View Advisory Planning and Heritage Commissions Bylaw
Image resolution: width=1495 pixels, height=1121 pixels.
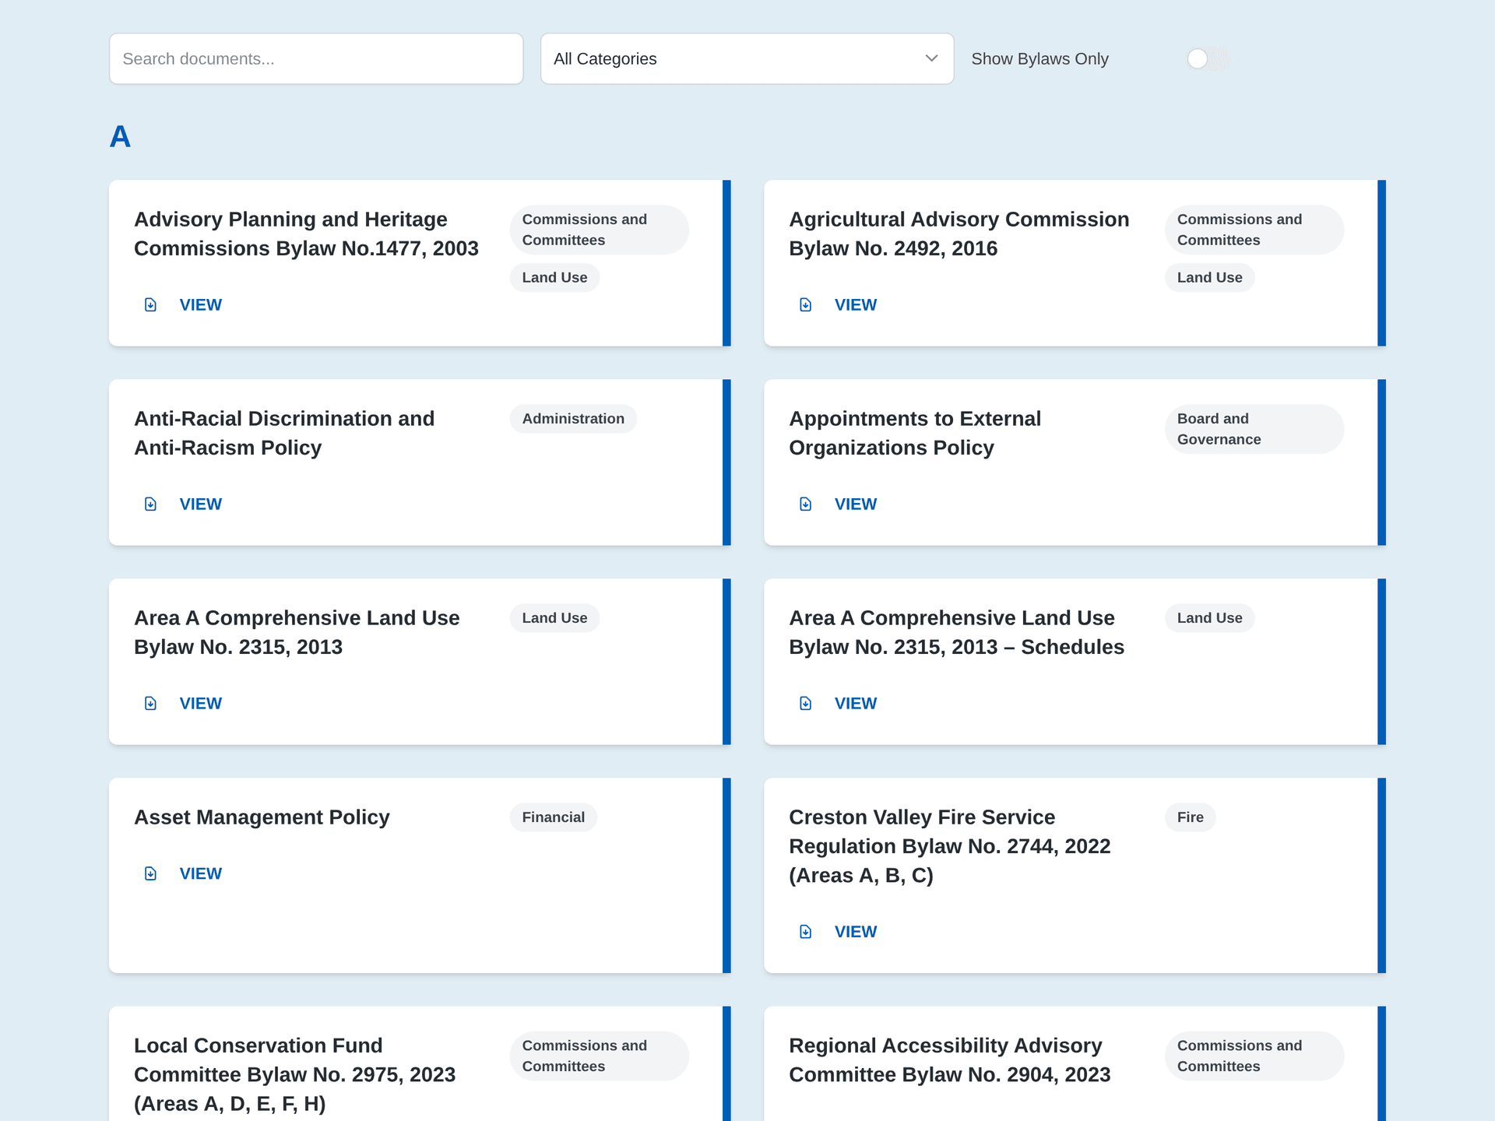pos(200,305)
